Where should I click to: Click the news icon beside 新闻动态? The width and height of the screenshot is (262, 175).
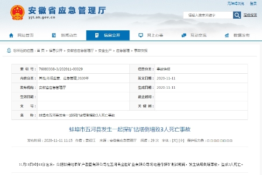[54, 35]
